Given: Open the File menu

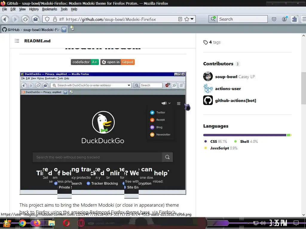Looking at the screenshot, I should click(4, 9).
